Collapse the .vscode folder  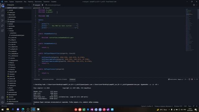click(x=18, y=10)
